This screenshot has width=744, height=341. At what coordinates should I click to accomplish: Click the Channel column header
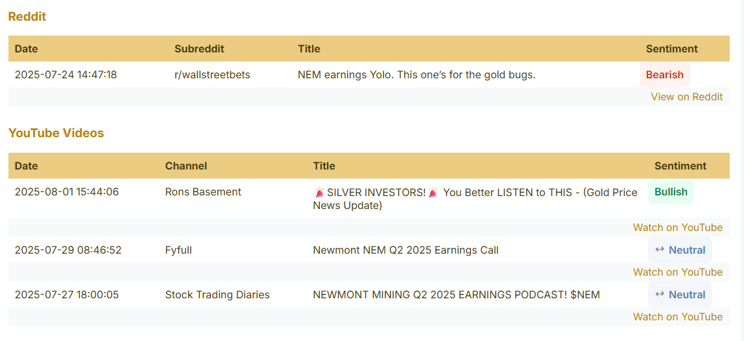pos(186,166)
